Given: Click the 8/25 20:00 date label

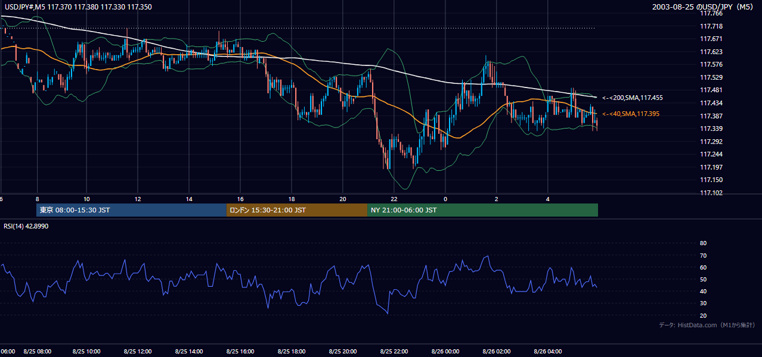Looking at the screenshot, I should pyautogui.click(x=343, y=352).
